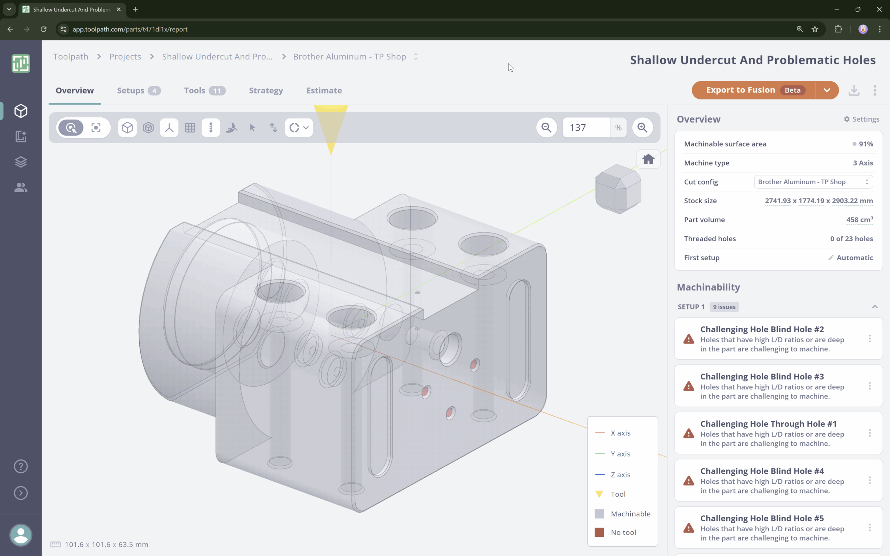Click the home view icon

pyautogui.click(x=648, y=159)
